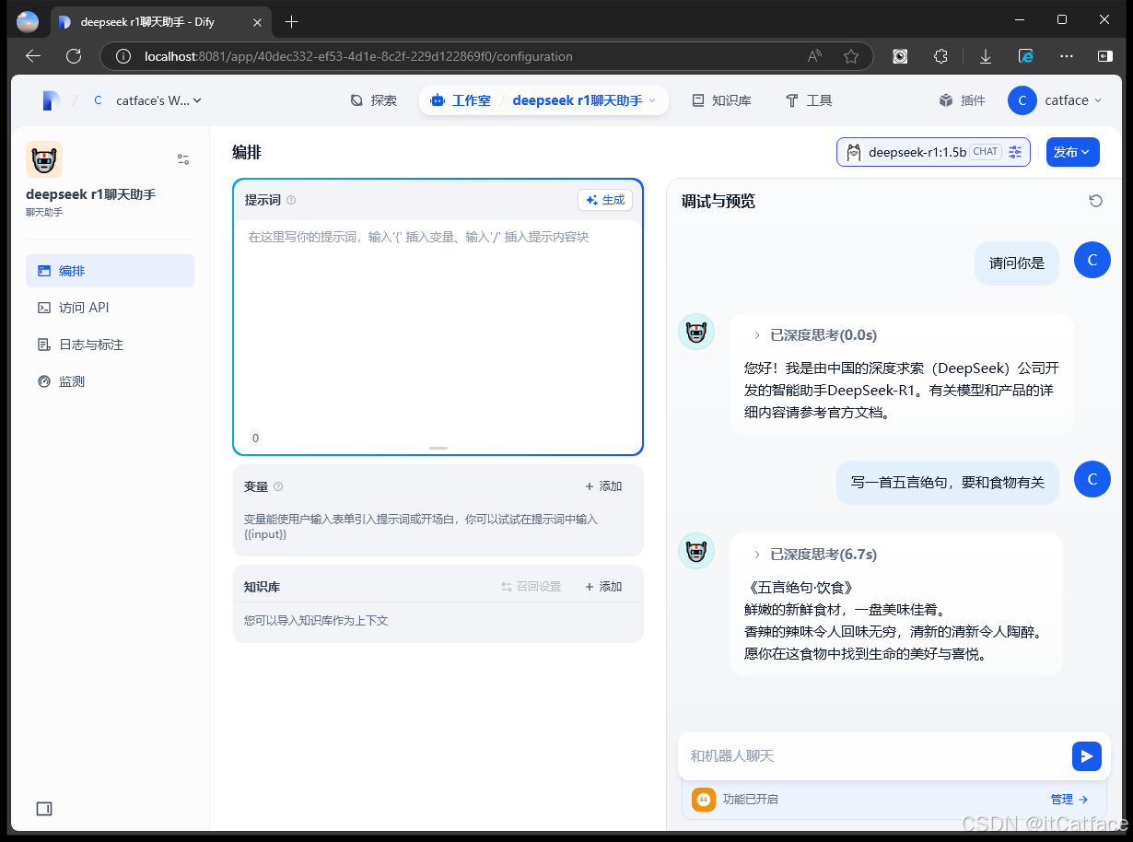Click the help icon beside 变量
This screenshot has height=842, width=1133.
[278, 486]
